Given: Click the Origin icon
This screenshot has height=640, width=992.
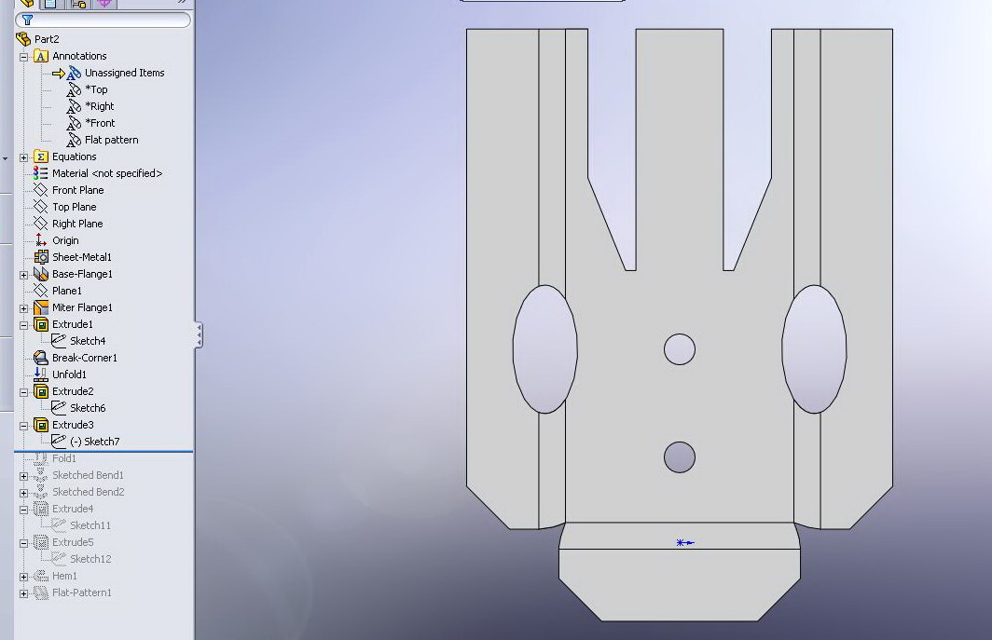Looking at the screenshot, I should (x=40, y=240).
